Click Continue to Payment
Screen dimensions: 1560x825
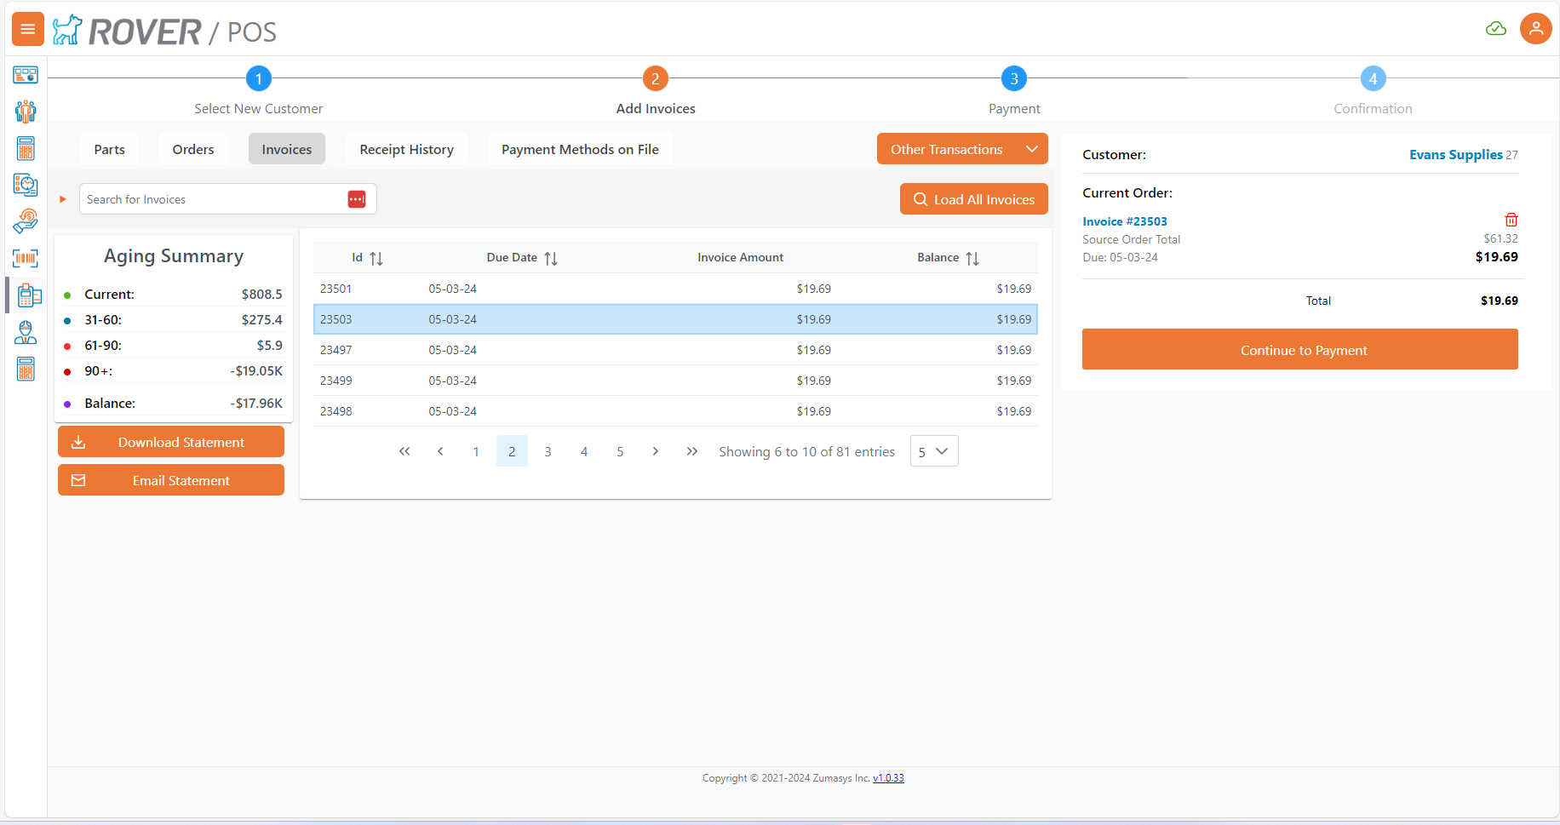(x=1299, y=350)
